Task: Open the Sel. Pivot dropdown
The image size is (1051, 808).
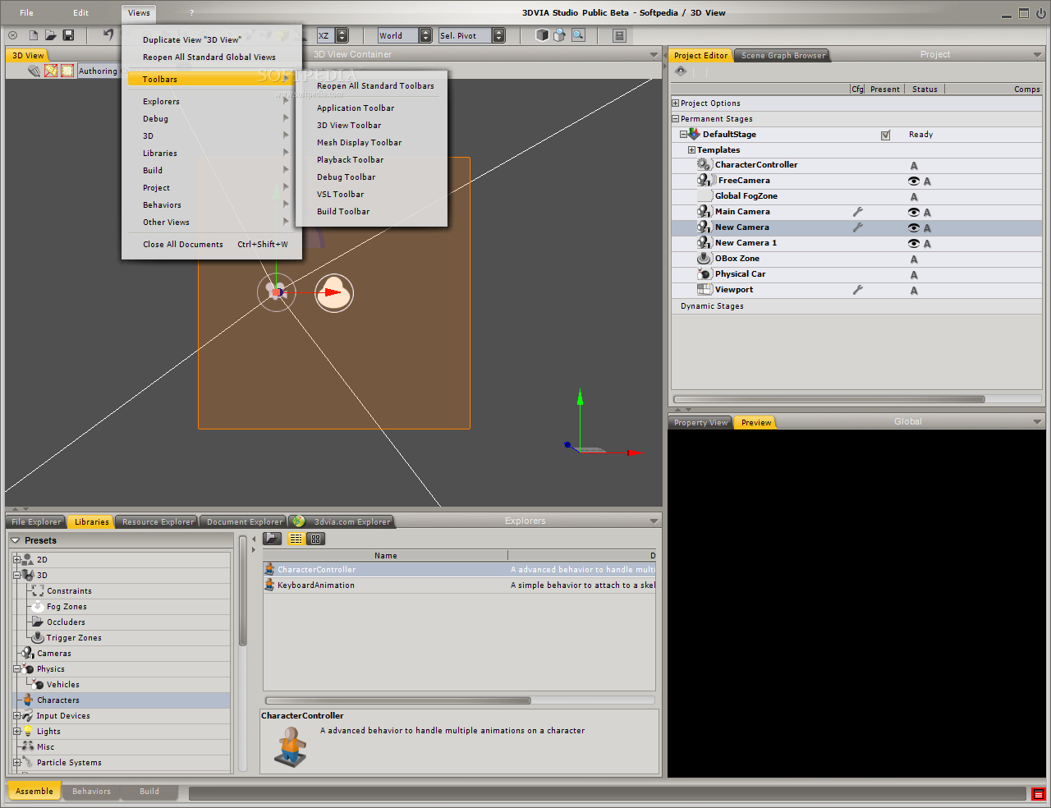Action: tap(498, 35)
